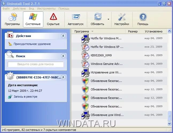Click the magnifying glass Поиск panel icon
The height and width of the screenshot is (133, 173).
tap(10, 55)
